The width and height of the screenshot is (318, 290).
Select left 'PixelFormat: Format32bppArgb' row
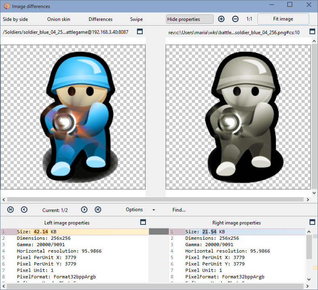(x=75, y=277)
